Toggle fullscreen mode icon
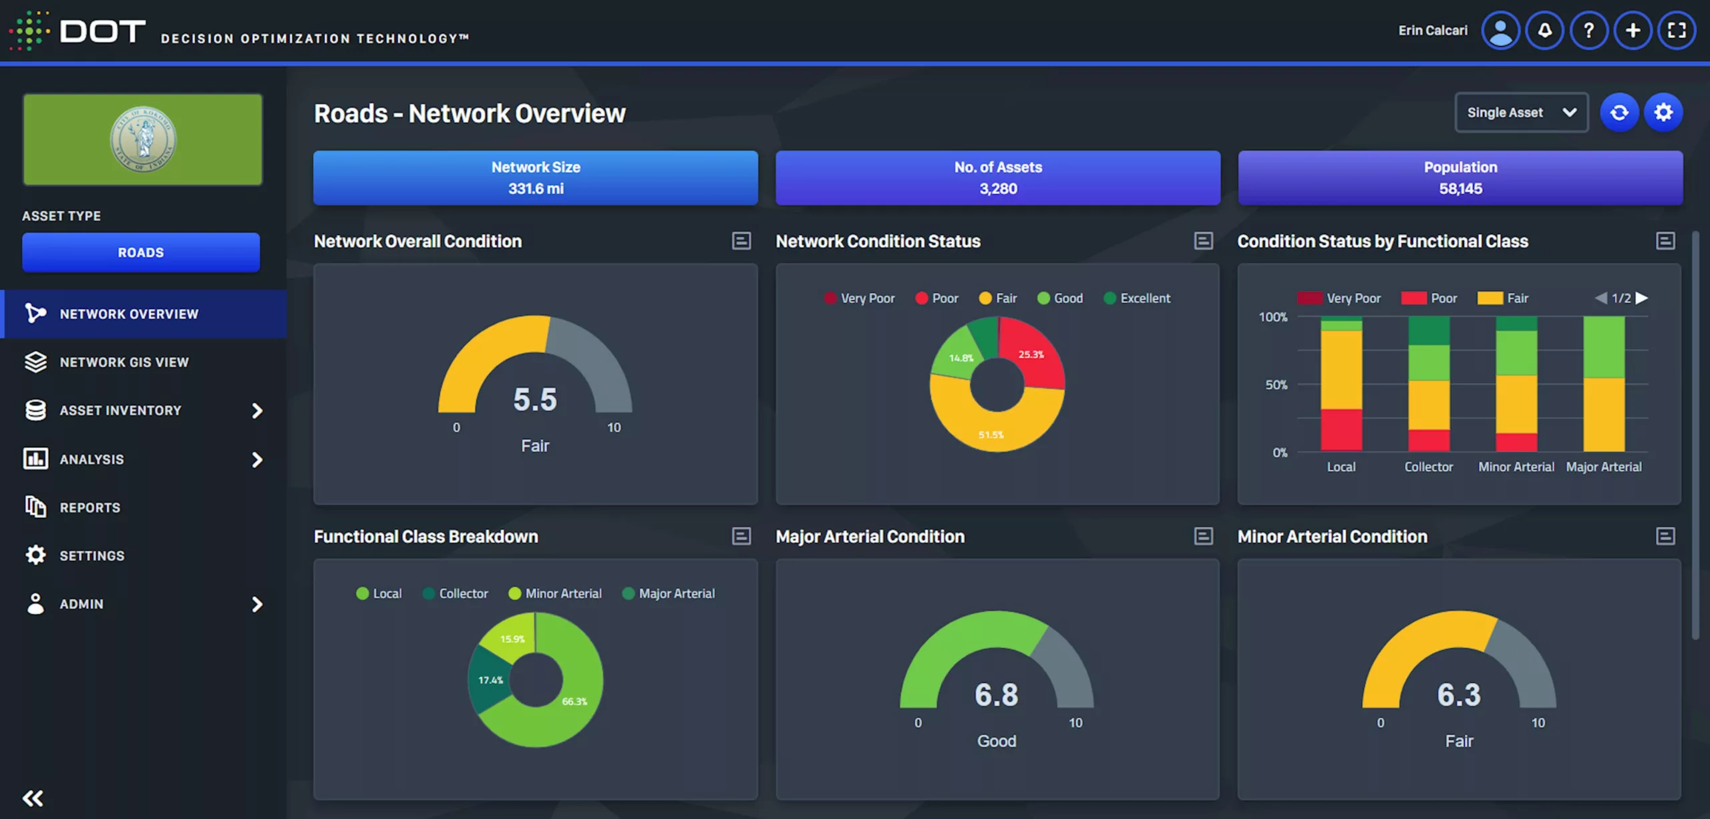1710x819 pixels. [1676, 31]
